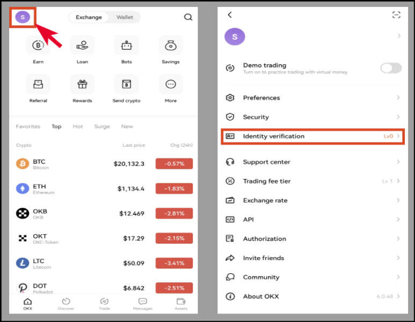Tap OKB -2.81% change badge
Viewport: 415px width, 322px height.
174,213
